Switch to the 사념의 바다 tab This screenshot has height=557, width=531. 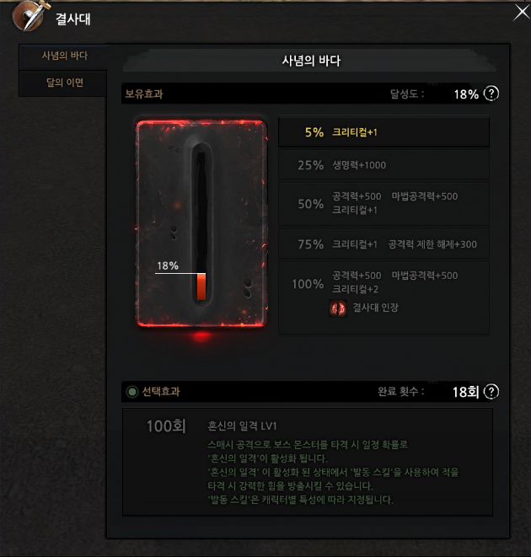tap(64, 56)
